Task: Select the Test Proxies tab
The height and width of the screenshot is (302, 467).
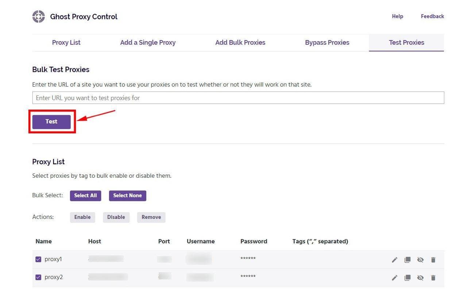Action: tap(406, 43)
